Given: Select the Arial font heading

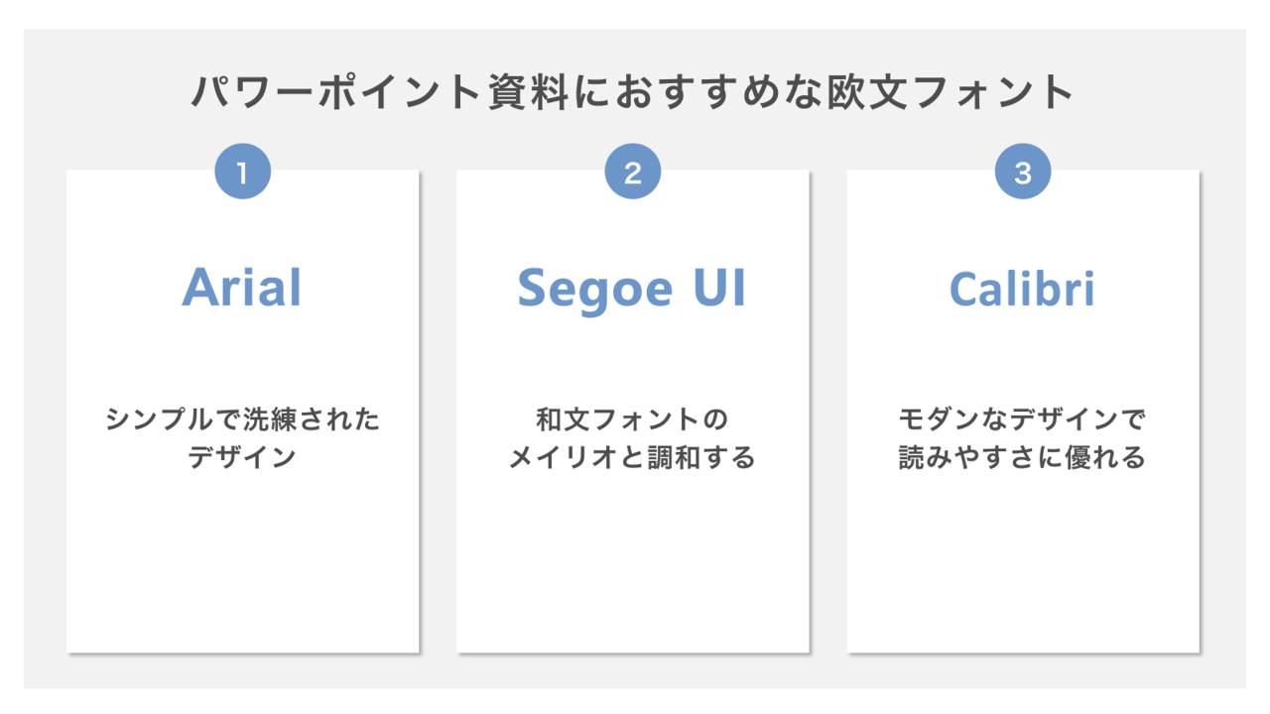Looking at the screenshot, I should [242, 288].
